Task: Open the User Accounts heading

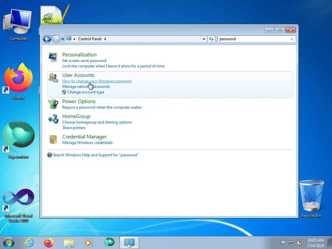Action: point(78,75)
